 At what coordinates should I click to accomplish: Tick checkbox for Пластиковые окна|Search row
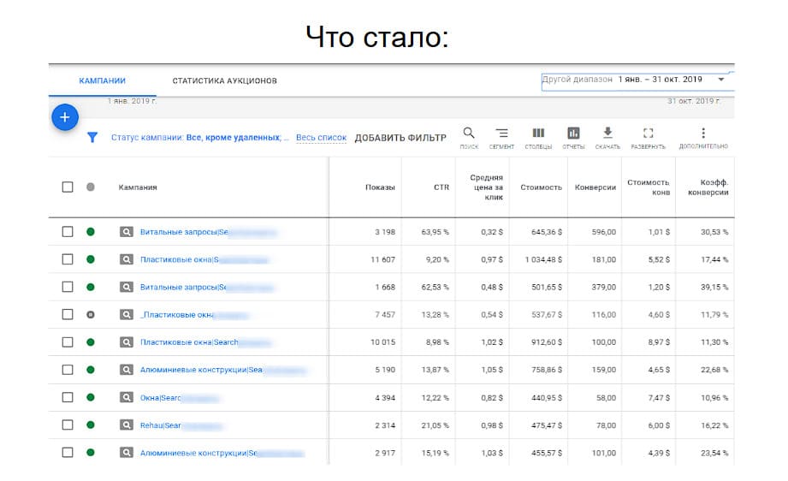(x=68, y=342)
